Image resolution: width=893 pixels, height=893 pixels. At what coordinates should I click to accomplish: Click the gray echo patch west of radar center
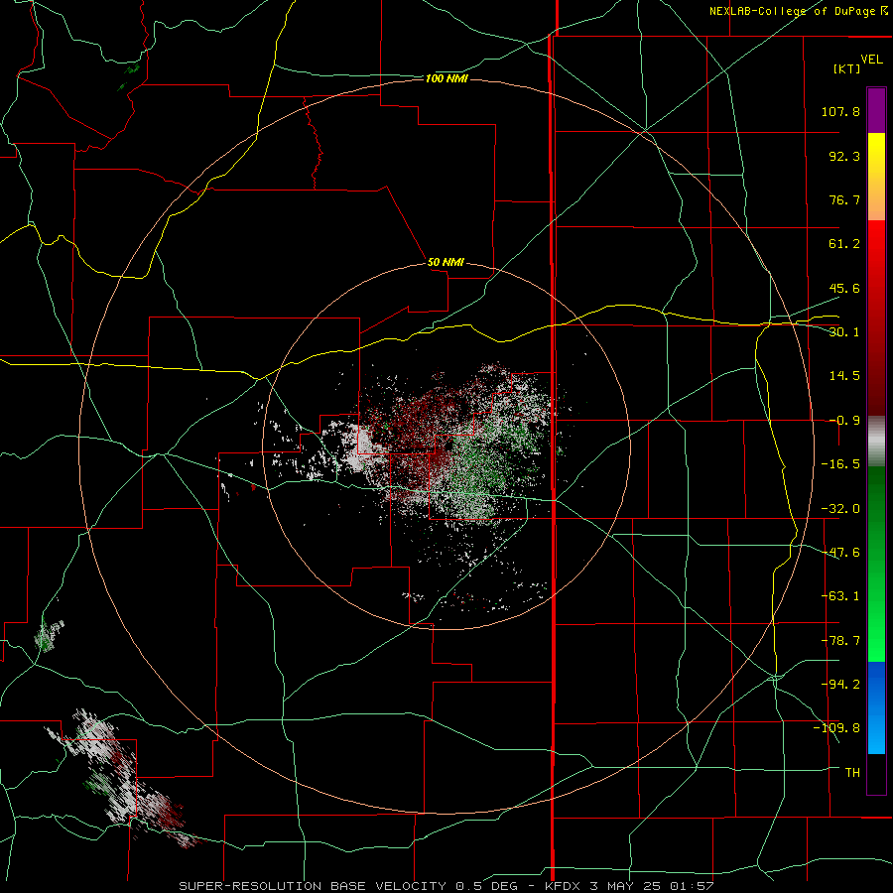[362, 447]
